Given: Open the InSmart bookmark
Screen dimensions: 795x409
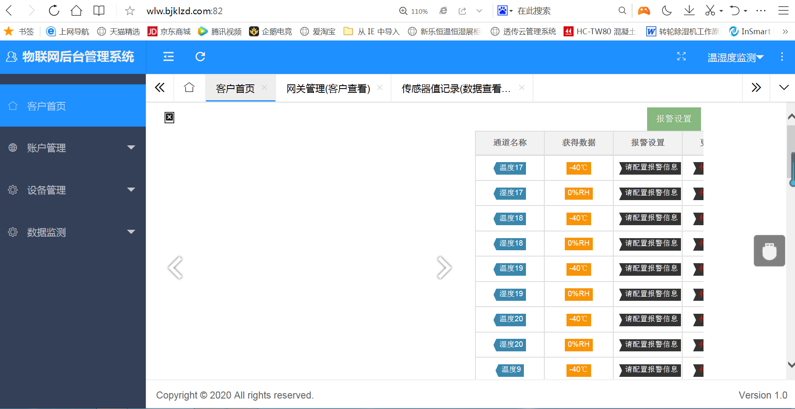Looking at the screenshot, I should tap(750, 31).
